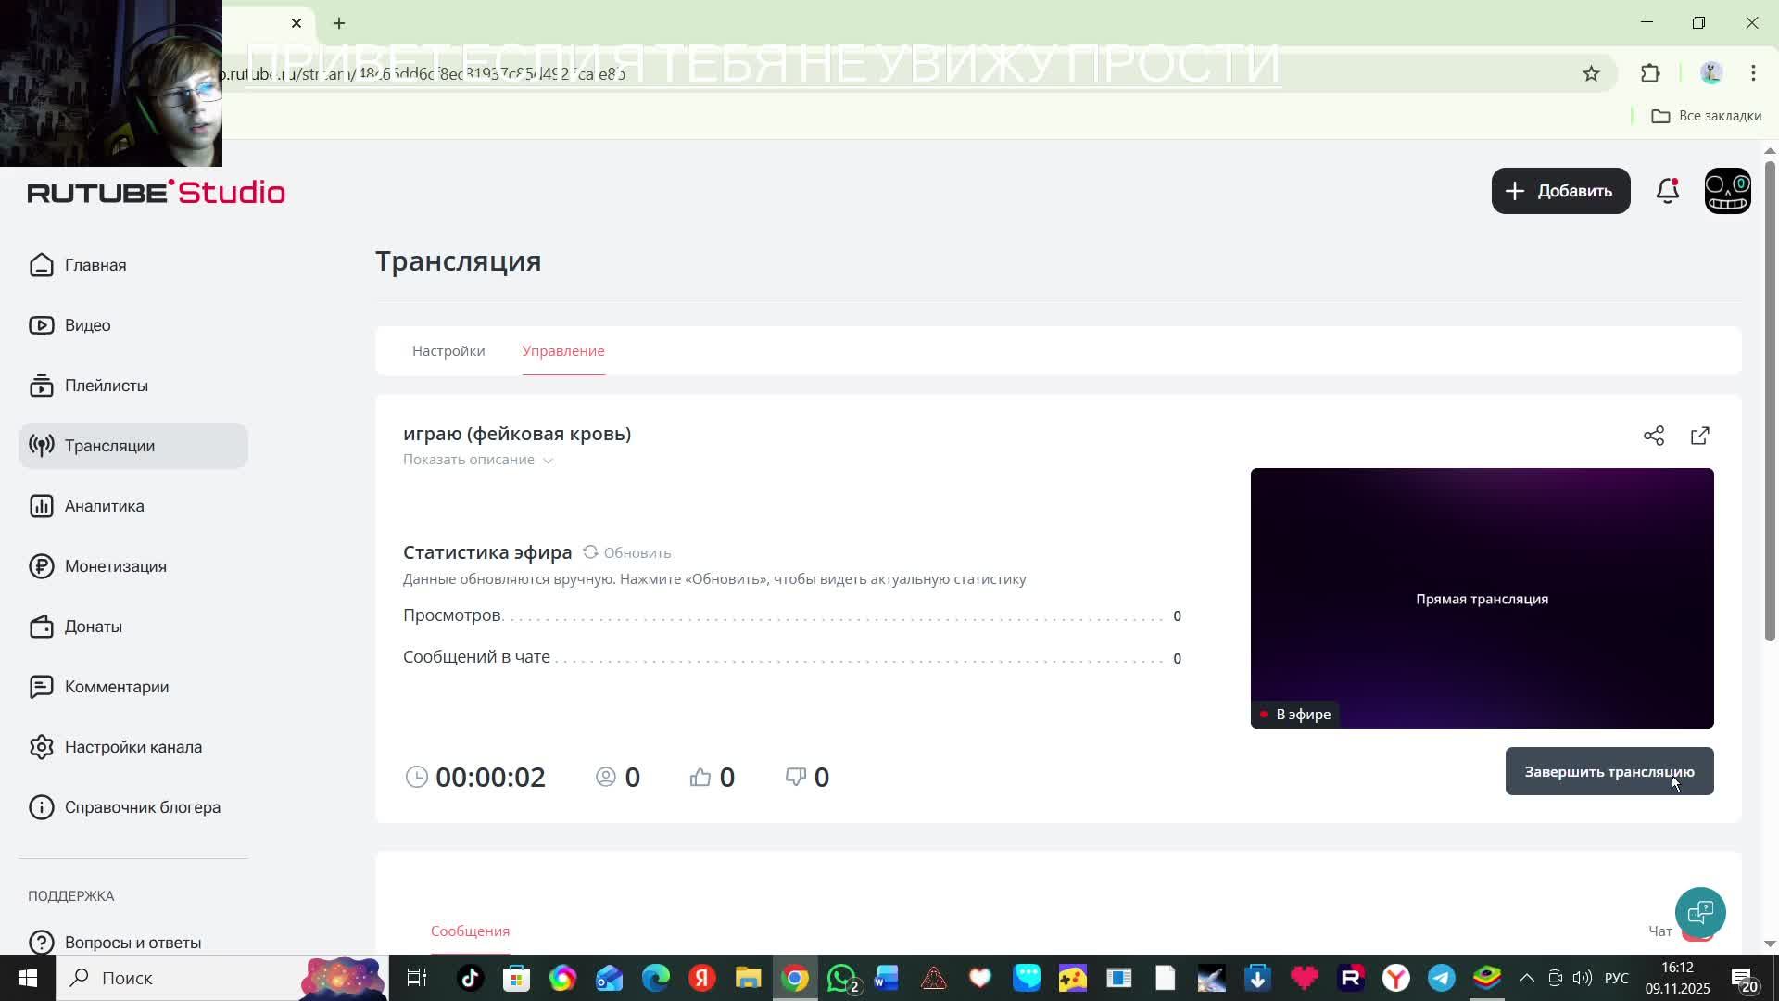Select Монетизация in the sidebar
This screenshot has width=1779, height=1001.
[115, 566]
